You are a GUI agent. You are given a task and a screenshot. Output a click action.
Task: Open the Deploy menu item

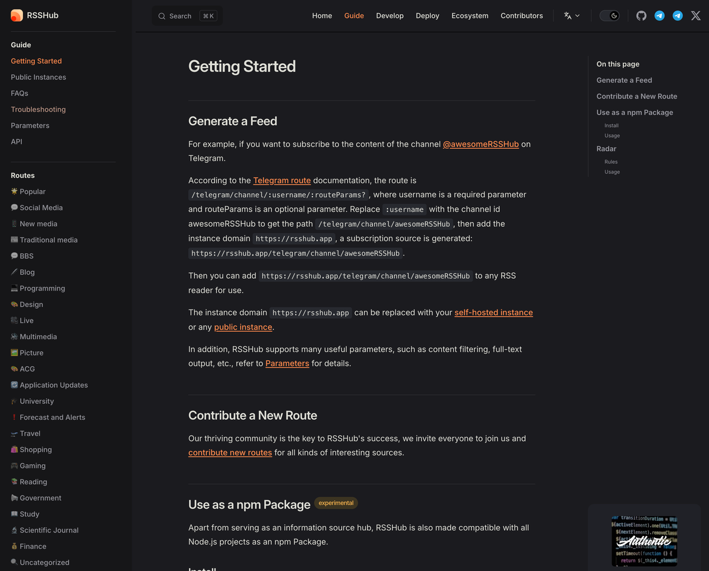(x=427, y=16)
